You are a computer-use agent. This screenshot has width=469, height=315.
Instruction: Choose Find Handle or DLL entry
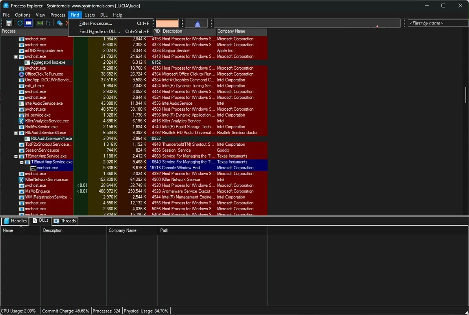click(111, 31)
